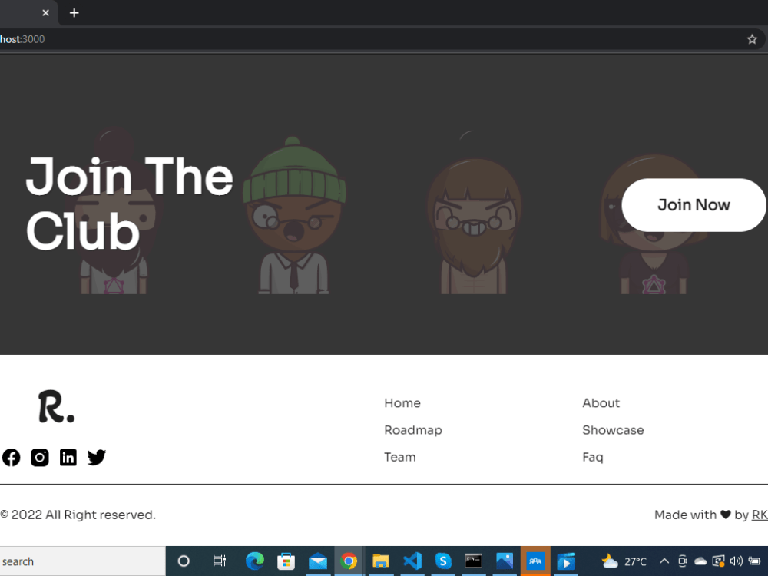
Task: Open the Team page link
Action: 400,457
